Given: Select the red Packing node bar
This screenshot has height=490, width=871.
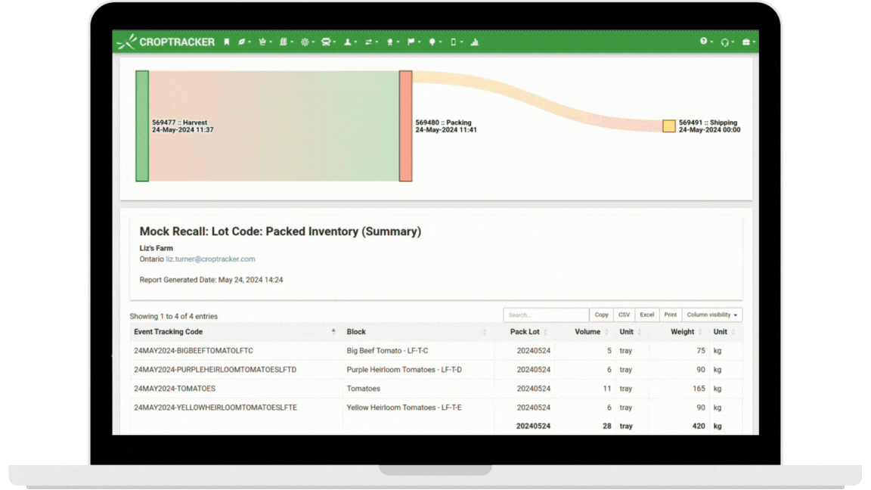Looking at the screenshot, I should [405, 126].
